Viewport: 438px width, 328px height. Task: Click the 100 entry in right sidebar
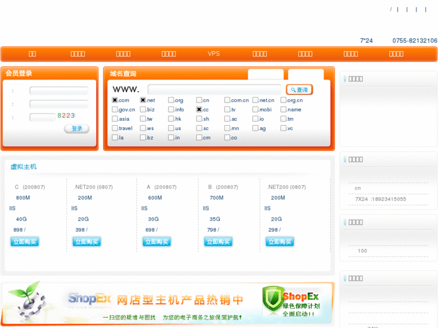(362, 251)
